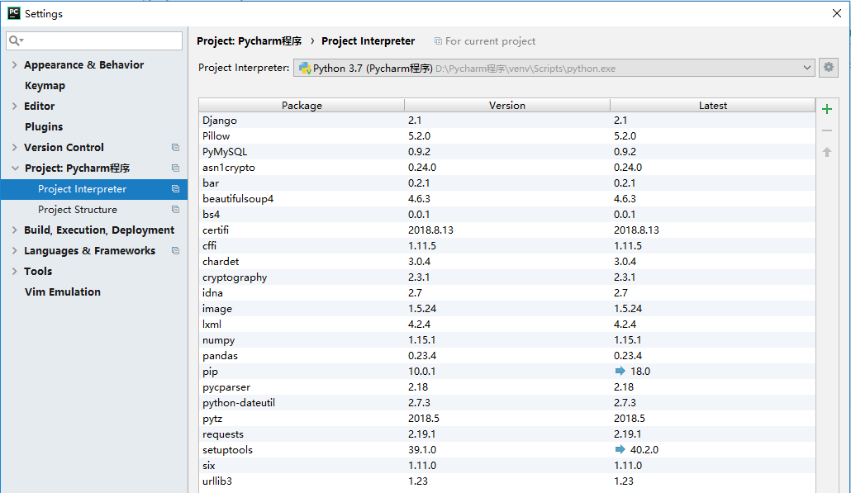Viewport: 851px width, 493px height.
Task: Select the urllib3 package row
Action: click(507, 481)
